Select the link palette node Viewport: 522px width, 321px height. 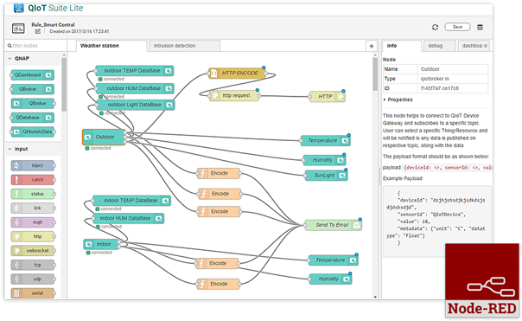point(33,208)
